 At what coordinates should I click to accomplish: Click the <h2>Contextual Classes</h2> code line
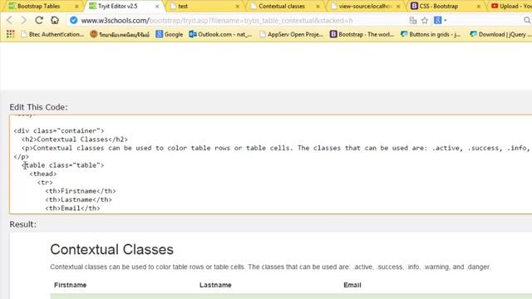tap(75, 140)
